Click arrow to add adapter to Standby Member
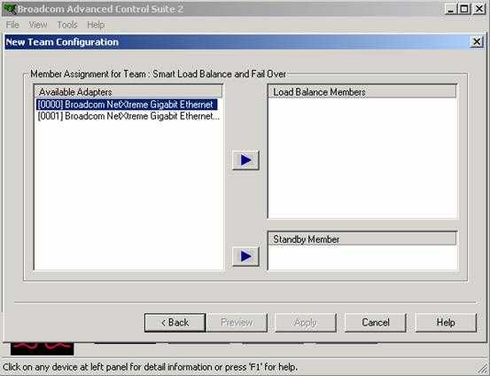This screenshot has width=490, height=376. click(x=245, y=256)
